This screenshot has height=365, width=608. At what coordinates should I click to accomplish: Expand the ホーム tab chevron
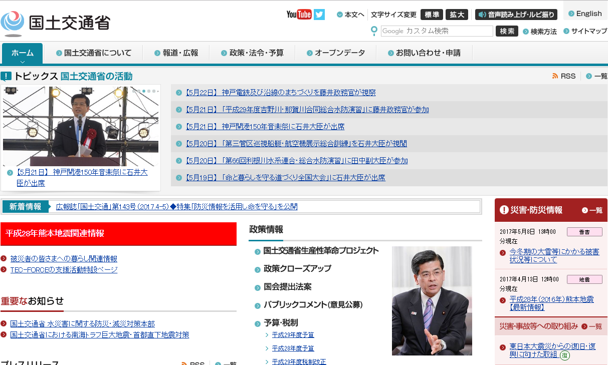[23, 62]
